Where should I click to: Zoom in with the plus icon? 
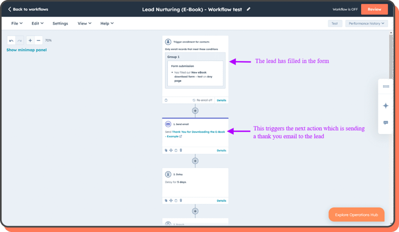[x=30, y=40]
